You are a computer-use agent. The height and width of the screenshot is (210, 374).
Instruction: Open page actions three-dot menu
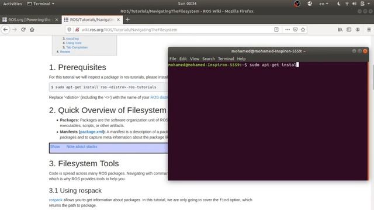pos(288,30)
